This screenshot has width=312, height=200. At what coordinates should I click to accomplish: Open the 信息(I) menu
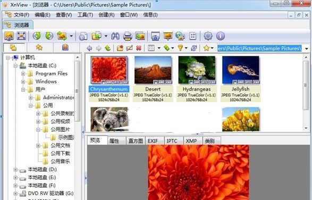(x=150, y=15)
